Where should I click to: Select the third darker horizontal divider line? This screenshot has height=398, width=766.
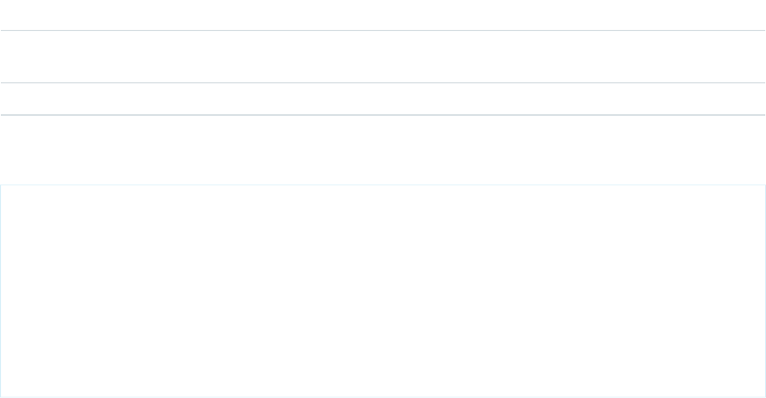tap(383, 115)
